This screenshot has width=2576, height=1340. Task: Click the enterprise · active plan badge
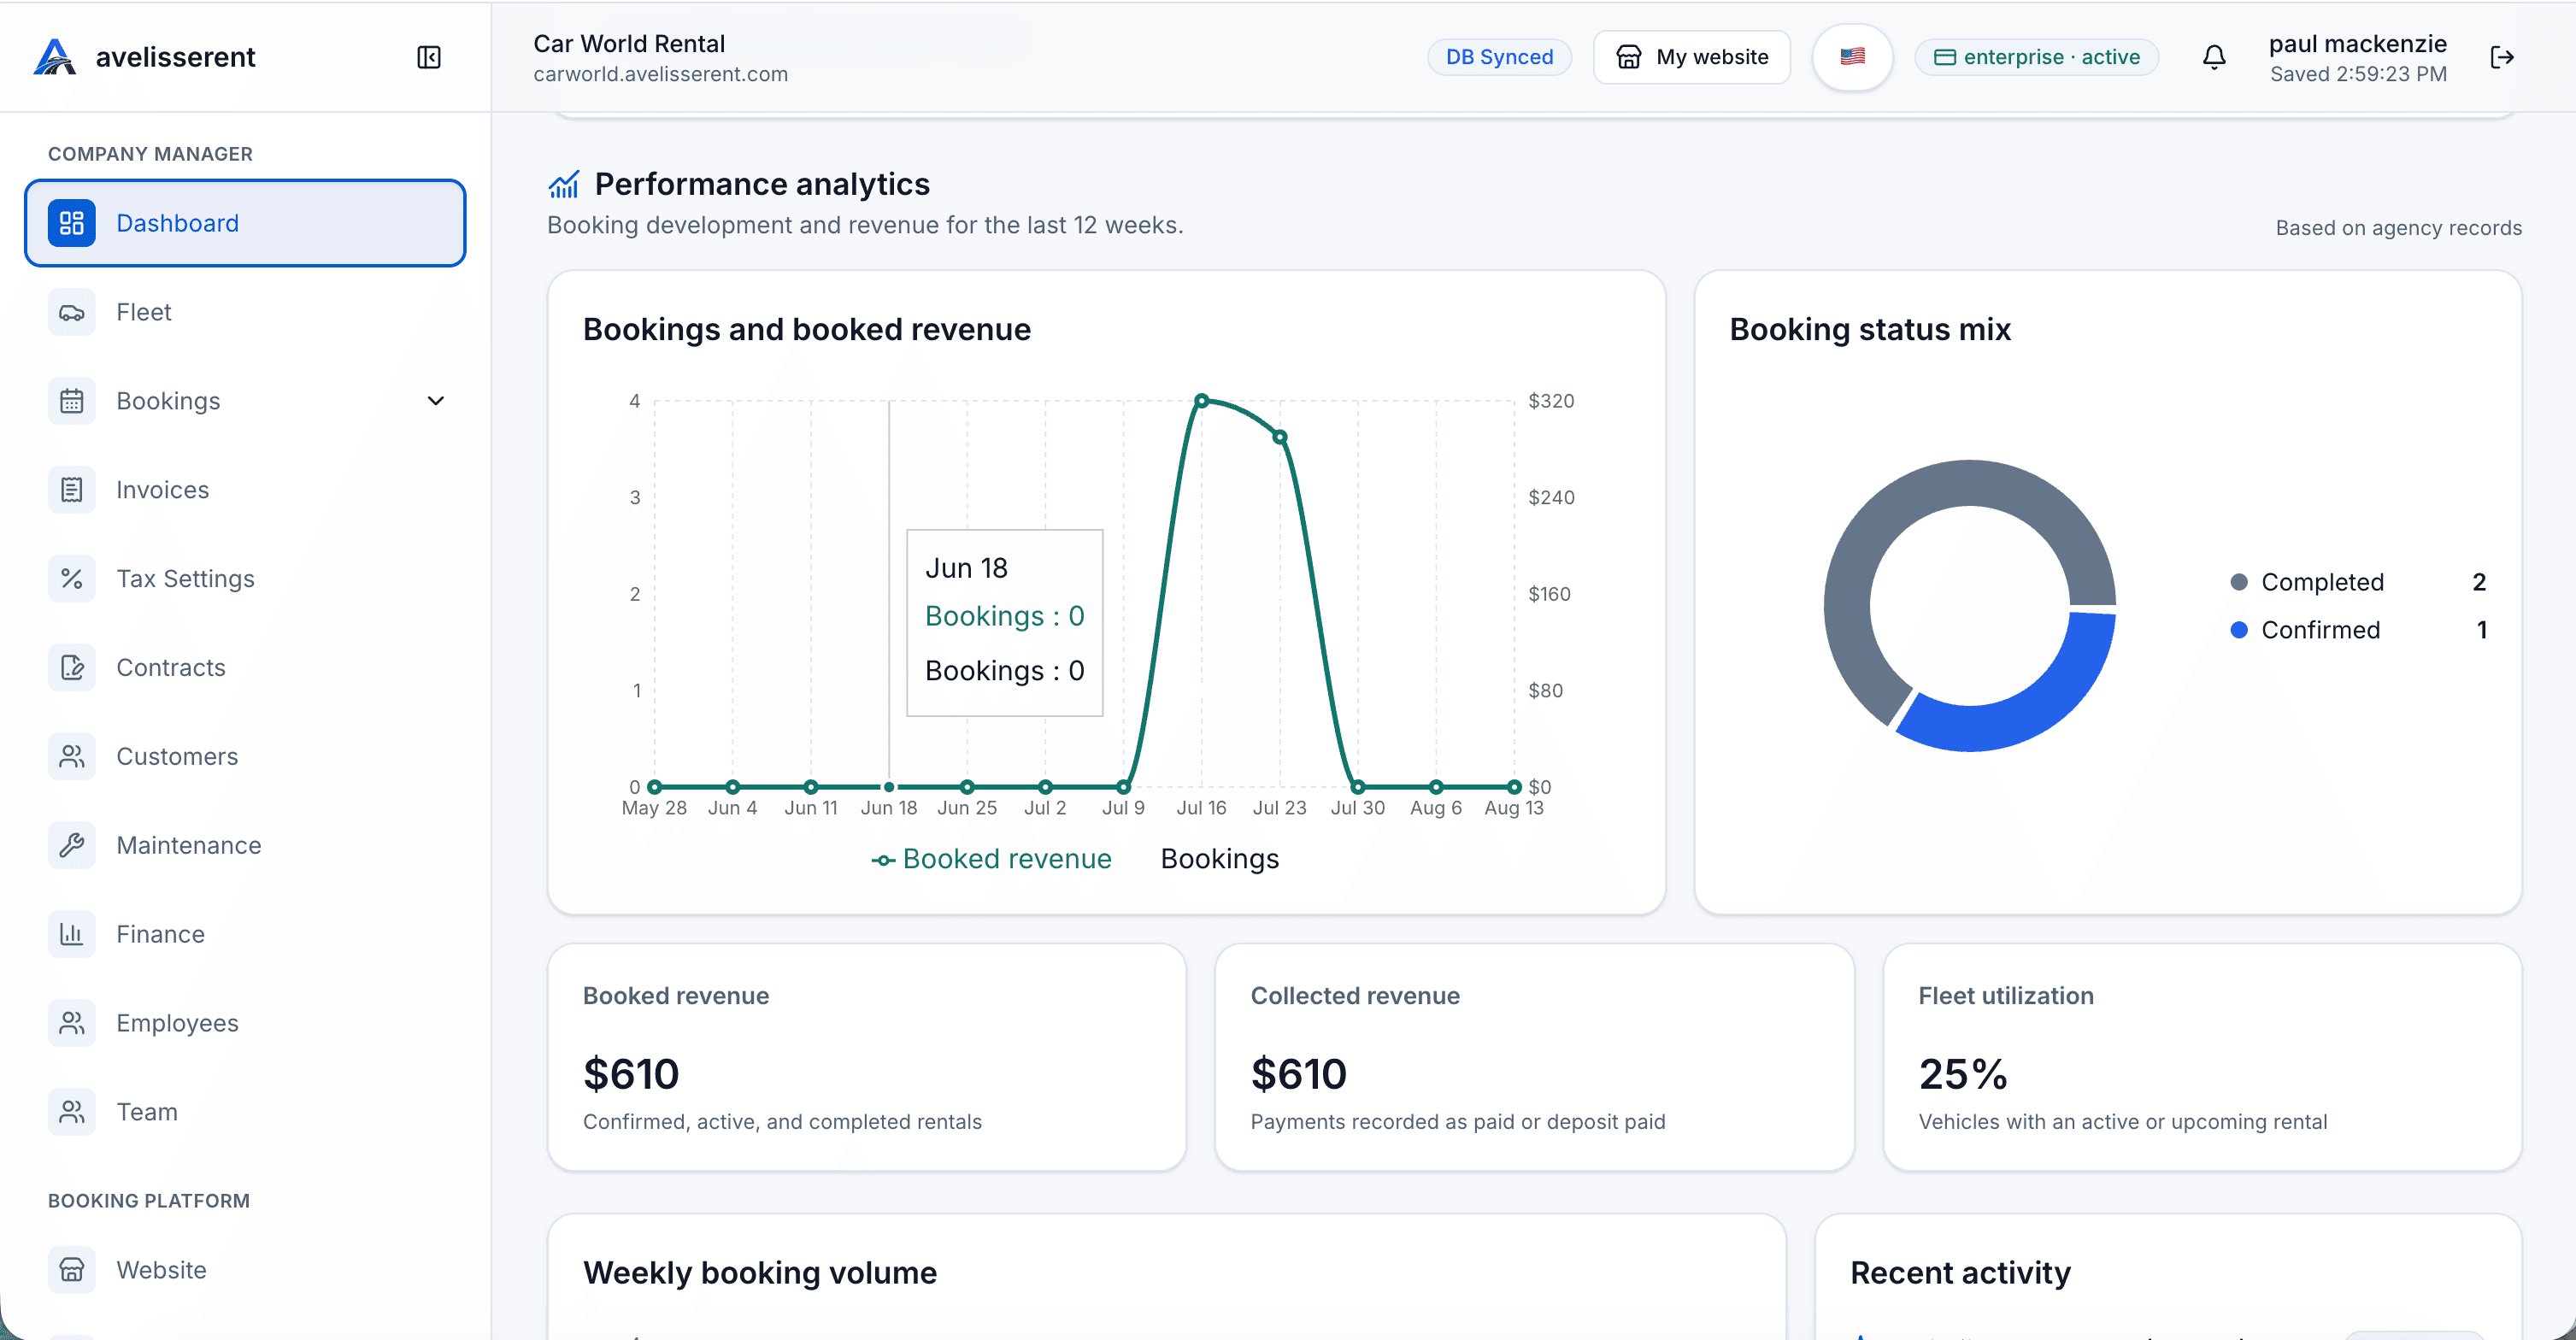2036,57
